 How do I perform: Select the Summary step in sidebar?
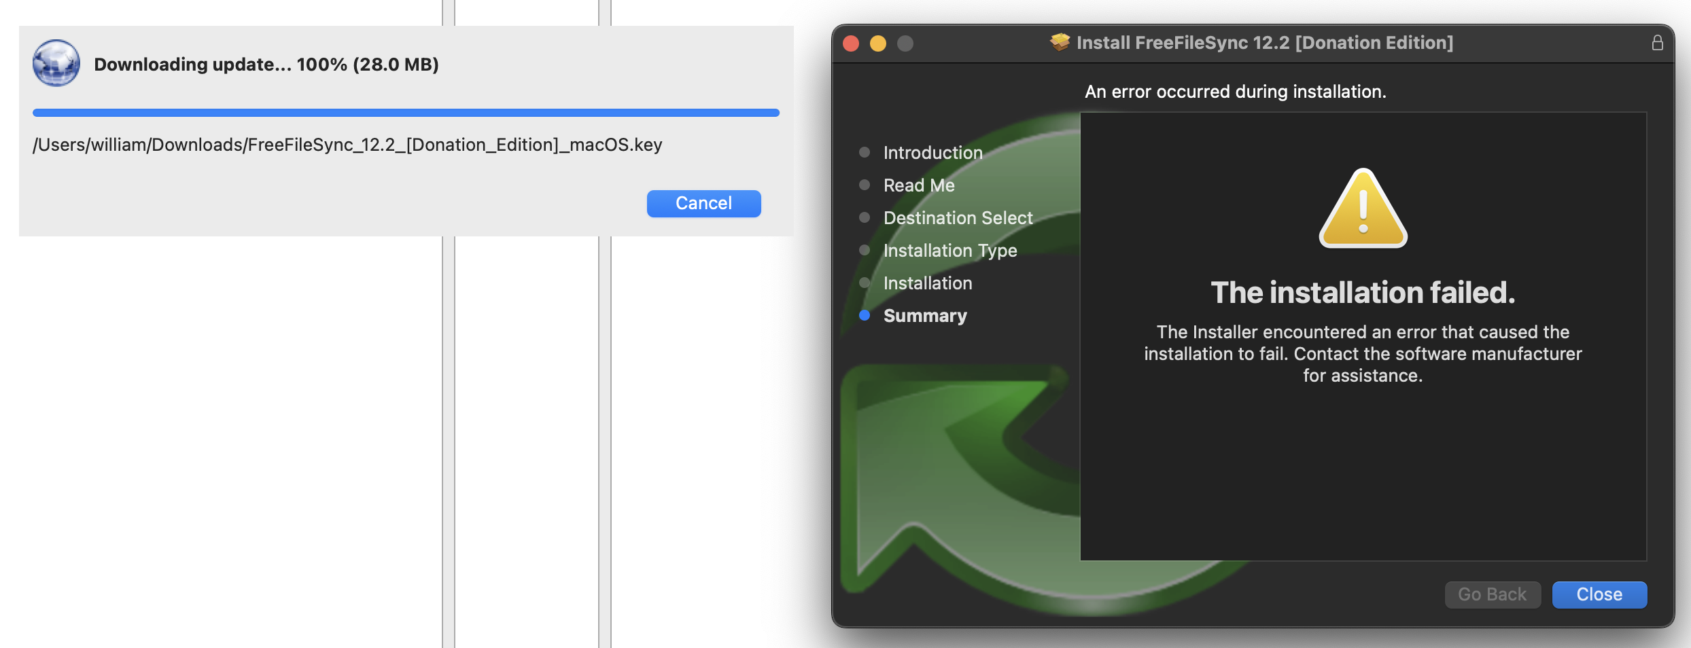925,316
